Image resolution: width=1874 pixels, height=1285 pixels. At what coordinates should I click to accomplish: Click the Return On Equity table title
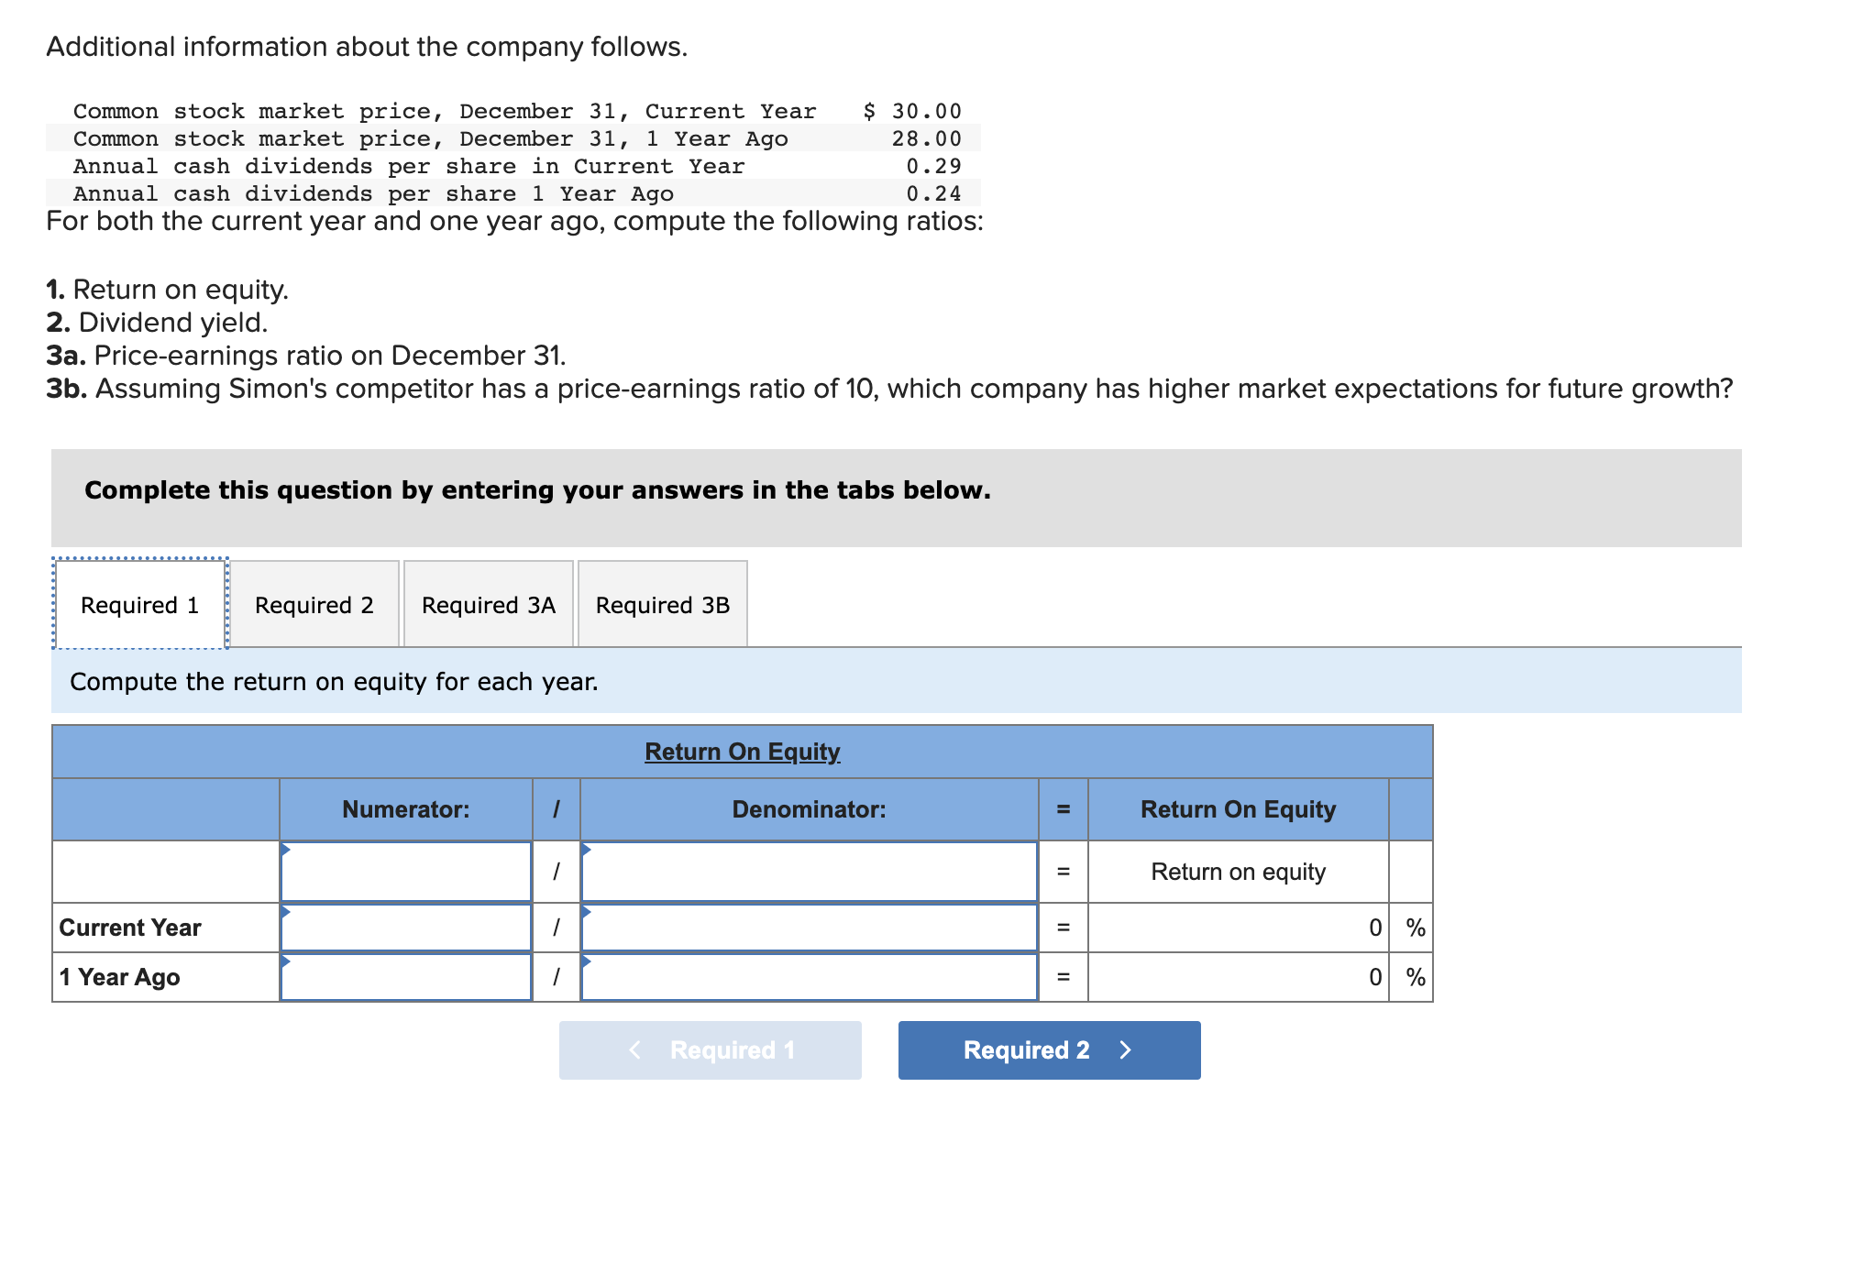(742, 752)
